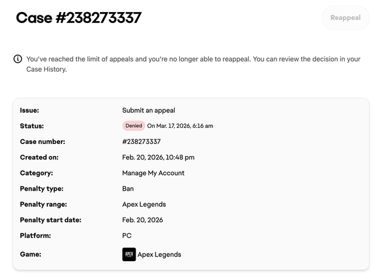Viewport: 384px width, 279px height.
Task: Click the 'Penalty type:' row label
Action: pyautogui.click(x=42, y=189)
